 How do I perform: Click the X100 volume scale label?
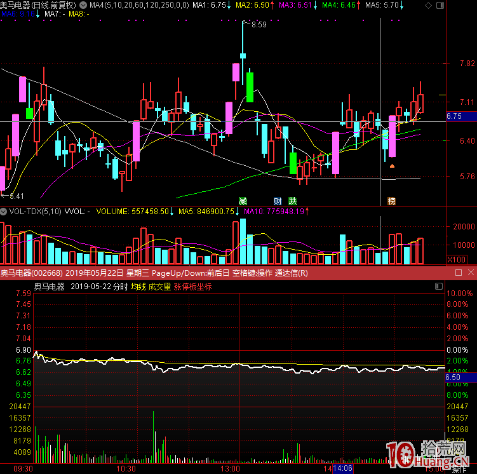point(456,259)
